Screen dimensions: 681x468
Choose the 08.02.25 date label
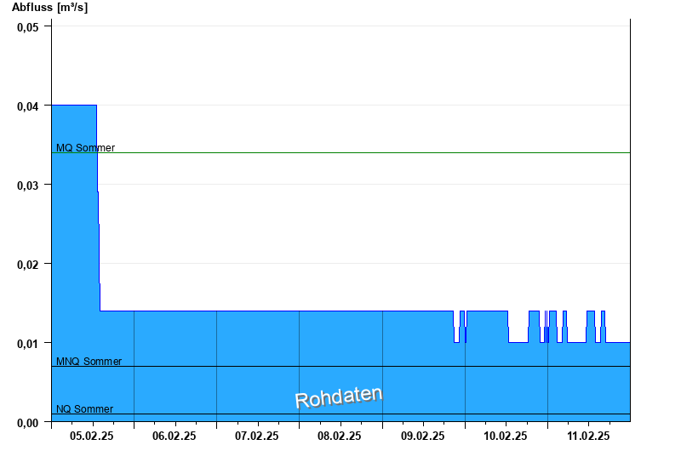340,437
